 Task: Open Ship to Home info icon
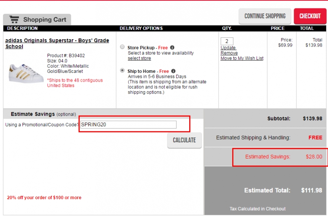tap(173, 71)
